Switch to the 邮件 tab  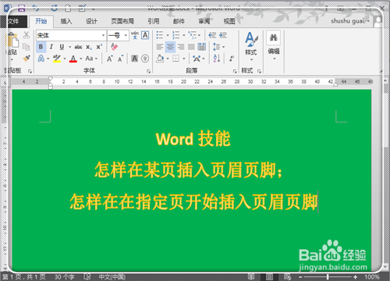(x=179, y=21)
